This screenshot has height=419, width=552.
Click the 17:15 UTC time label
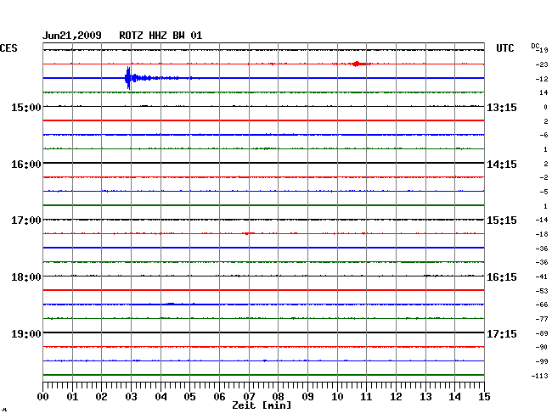tap(502, 333)
